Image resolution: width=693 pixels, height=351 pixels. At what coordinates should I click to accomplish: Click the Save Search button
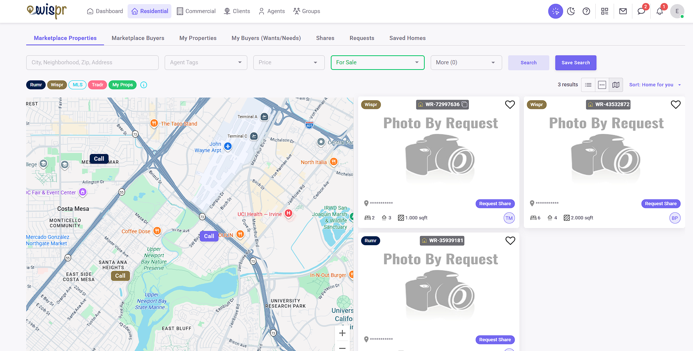click(x=576, y=63)
